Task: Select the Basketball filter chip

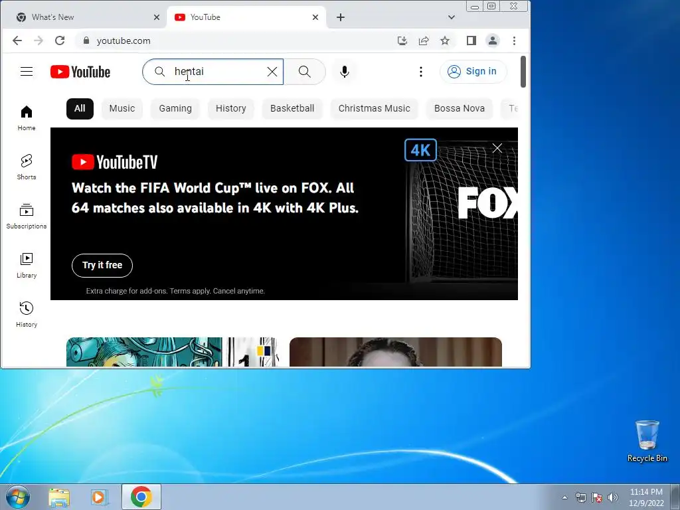Action: pos(292,108)
